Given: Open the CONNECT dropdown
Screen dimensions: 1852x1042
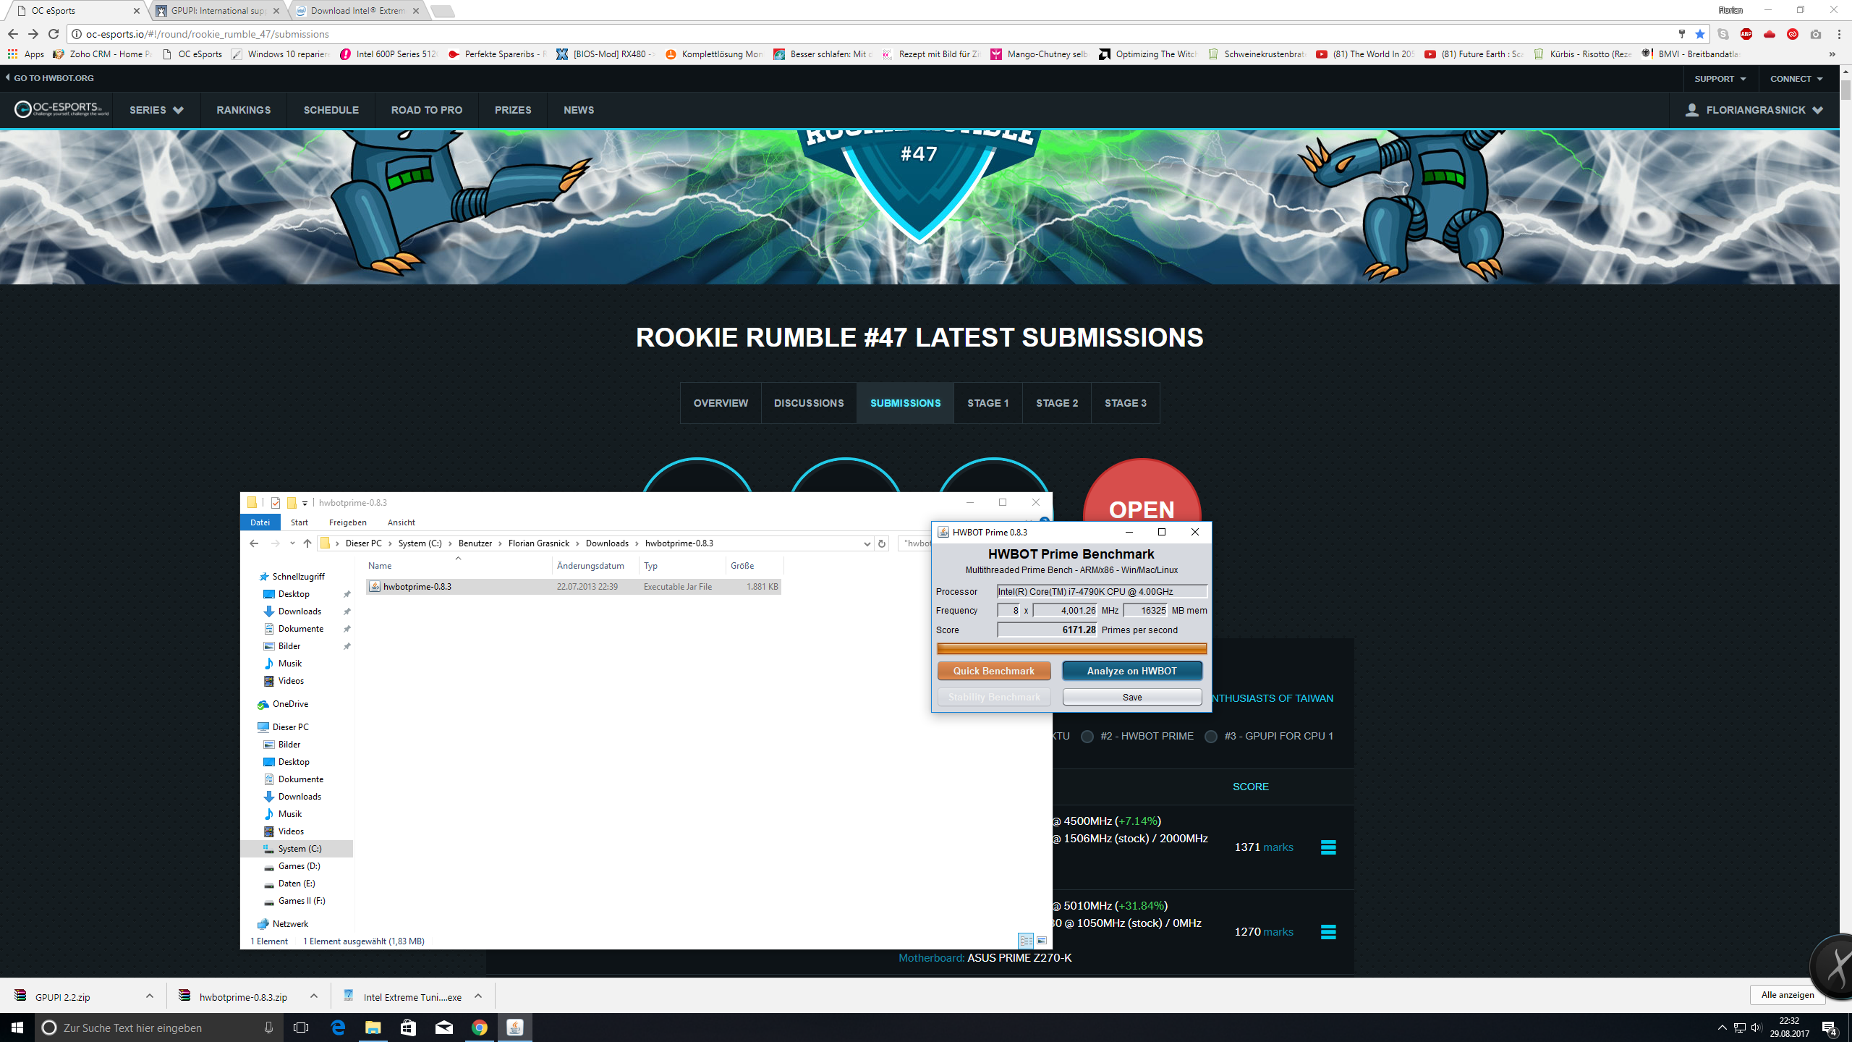Looking at the screenshot, I should [x=1796, y=78].
